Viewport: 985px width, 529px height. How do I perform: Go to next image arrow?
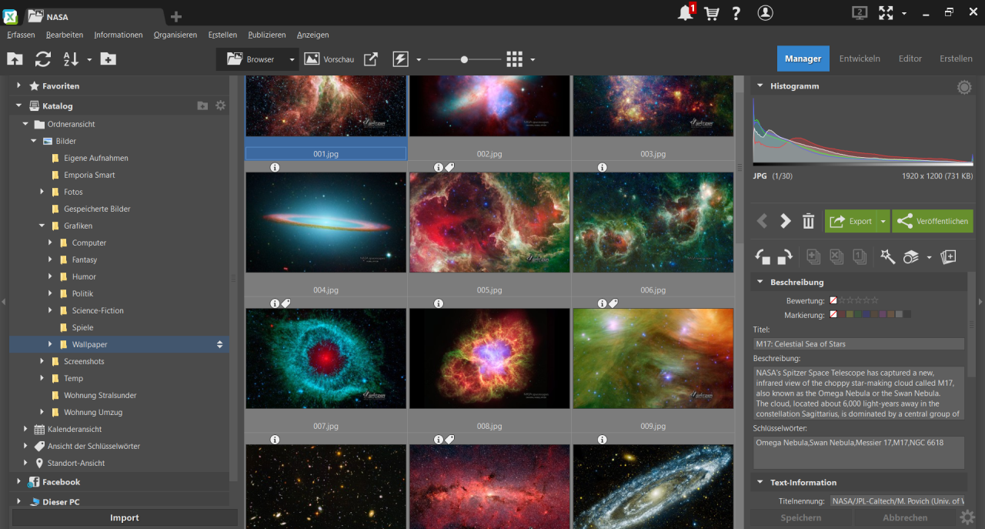tap(786, 221)
